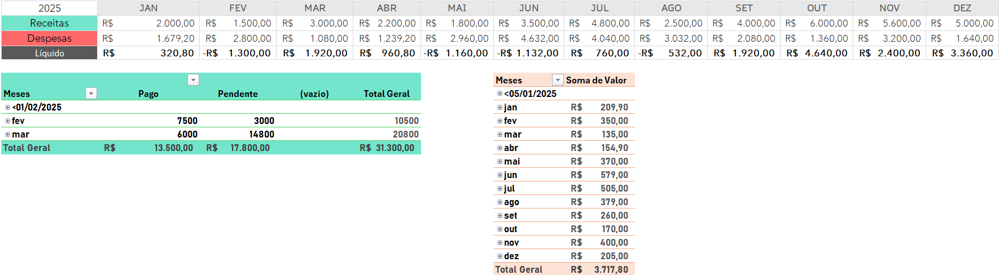999x275 pixels.
Task: Click the dark Líquido label cell
Action: [49, 53]
